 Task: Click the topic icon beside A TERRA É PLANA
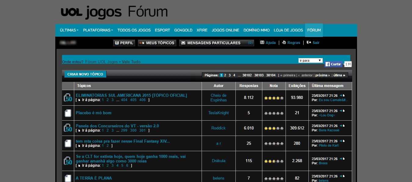(x=68, y=178)
